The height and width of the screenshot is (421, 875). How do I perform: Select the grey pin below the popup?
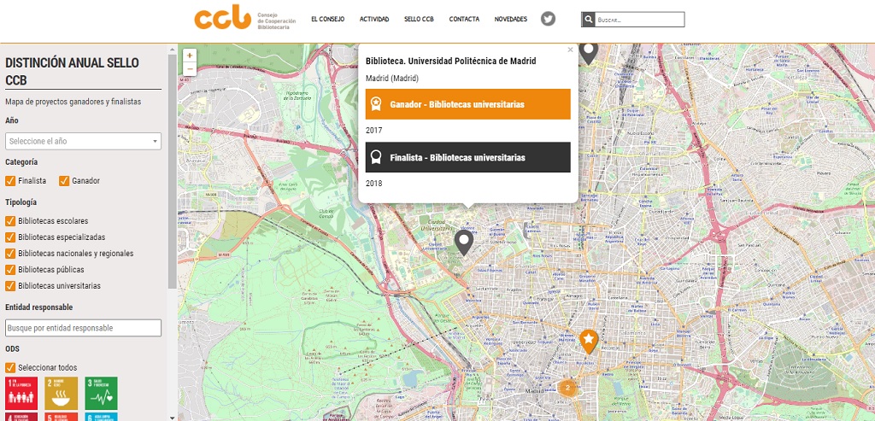click(464, 243)
